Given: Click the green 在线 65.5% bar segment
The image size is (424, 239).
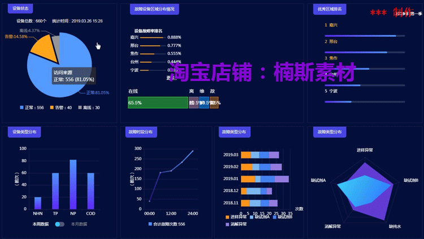Looking at the screenshot, I should (x=158, y=103).
